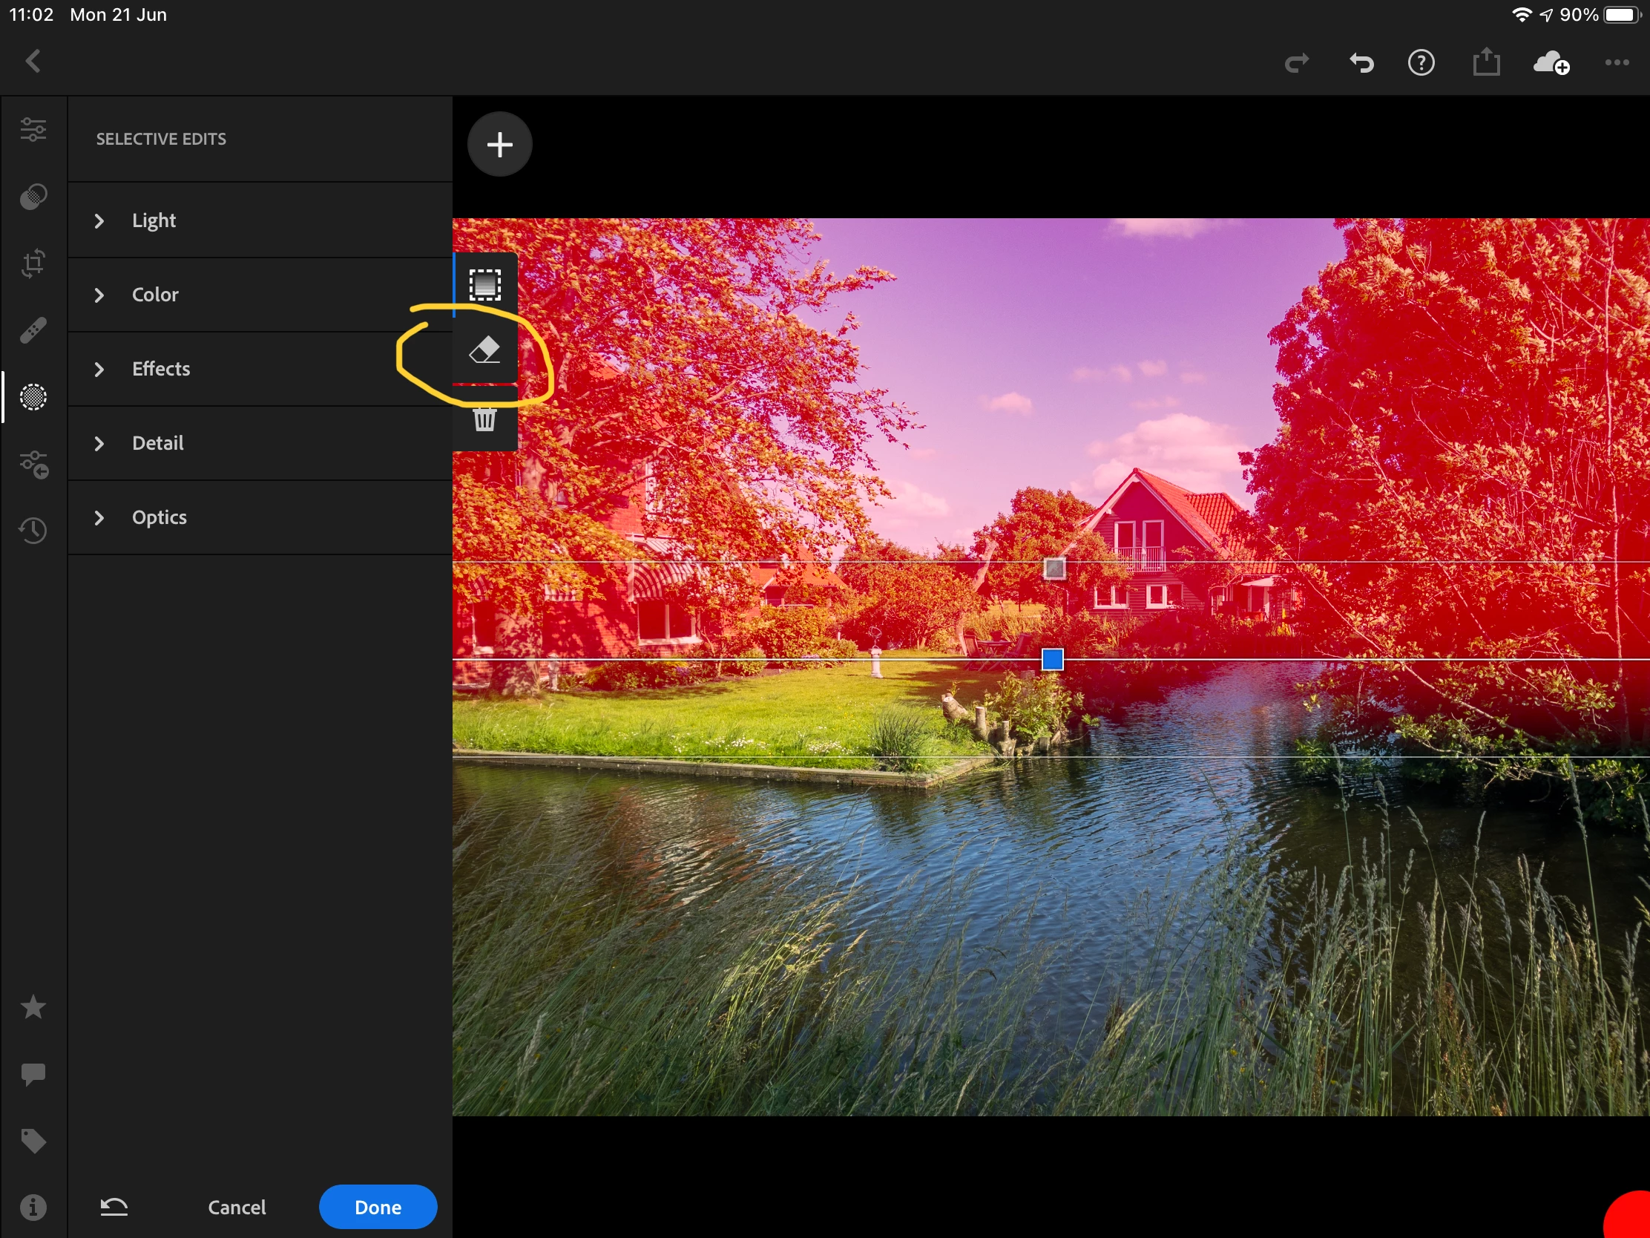Viewport: 1650px width, 1238px height.
Task: Add a new selective edit with the plus button
Action: pos(500,145)
